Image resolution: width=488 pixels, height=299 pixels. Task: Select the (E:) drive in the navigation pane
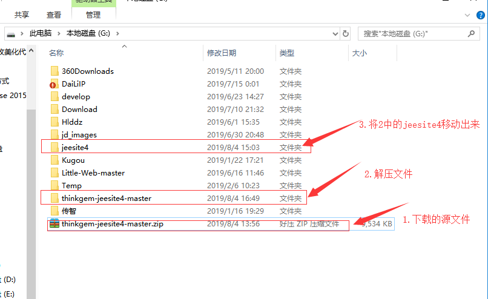point(8,294)
